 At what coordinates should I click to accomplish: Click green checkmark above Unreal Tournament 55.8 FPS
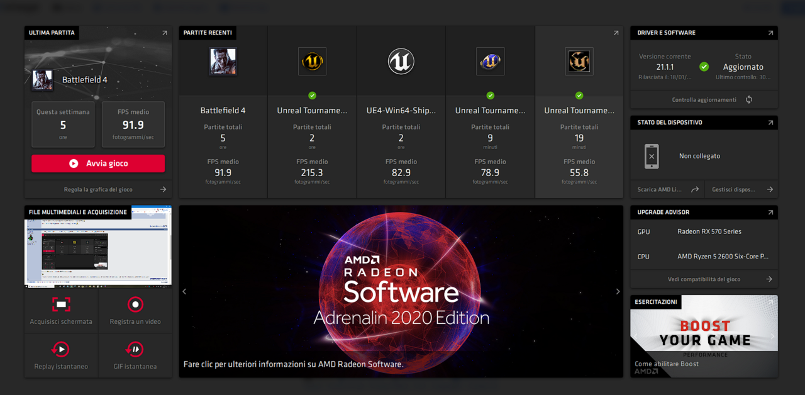[579, 96]
